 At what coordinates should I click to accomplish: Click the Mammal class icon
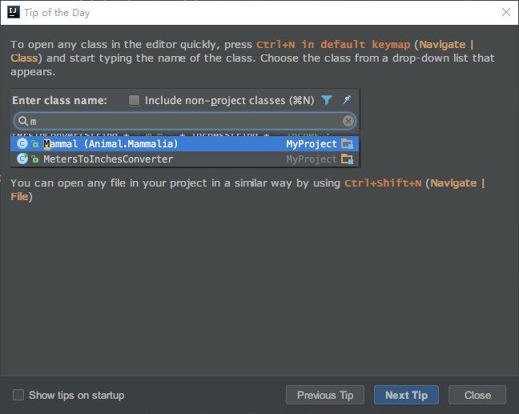[22, 144]
